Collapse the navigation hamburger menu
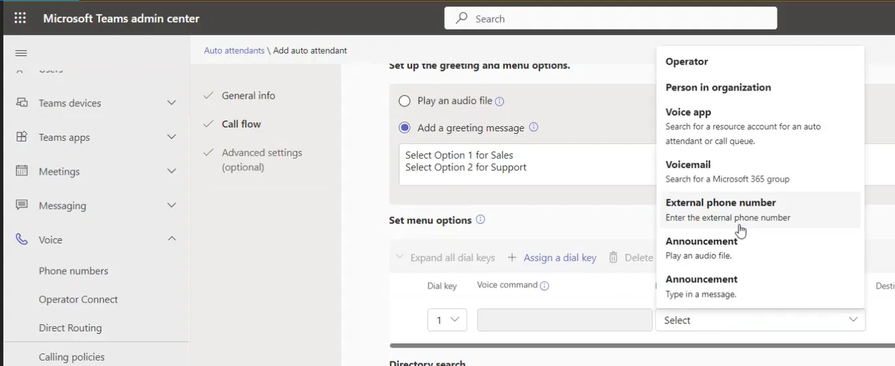Image resolution: width=895 pixels, height=366 pixels. tap(21, 53)
